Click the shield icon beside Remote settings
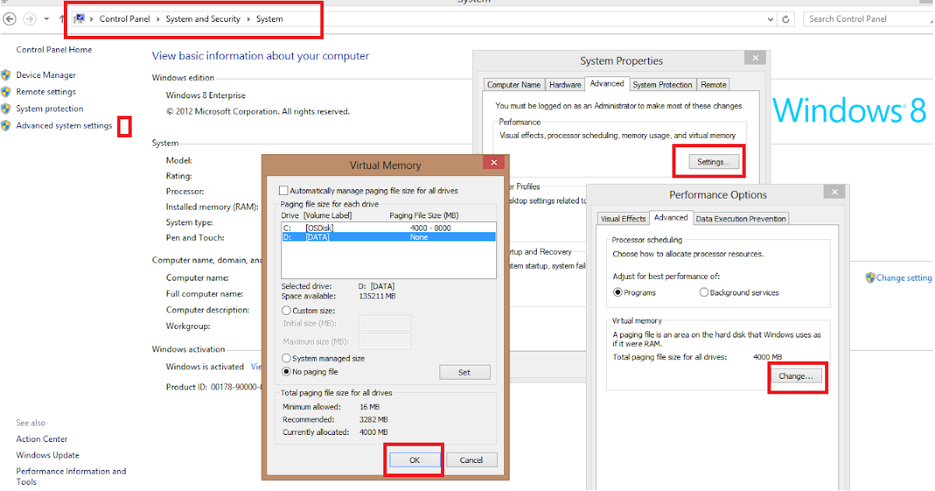935x491 pixels. 6,92
